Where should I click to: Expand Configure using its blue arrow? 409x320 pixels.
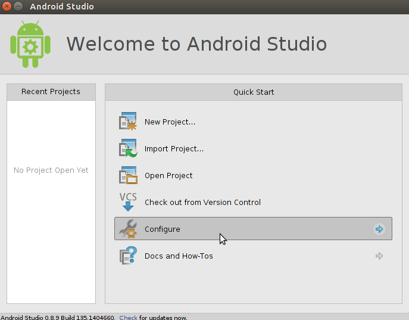379,229
